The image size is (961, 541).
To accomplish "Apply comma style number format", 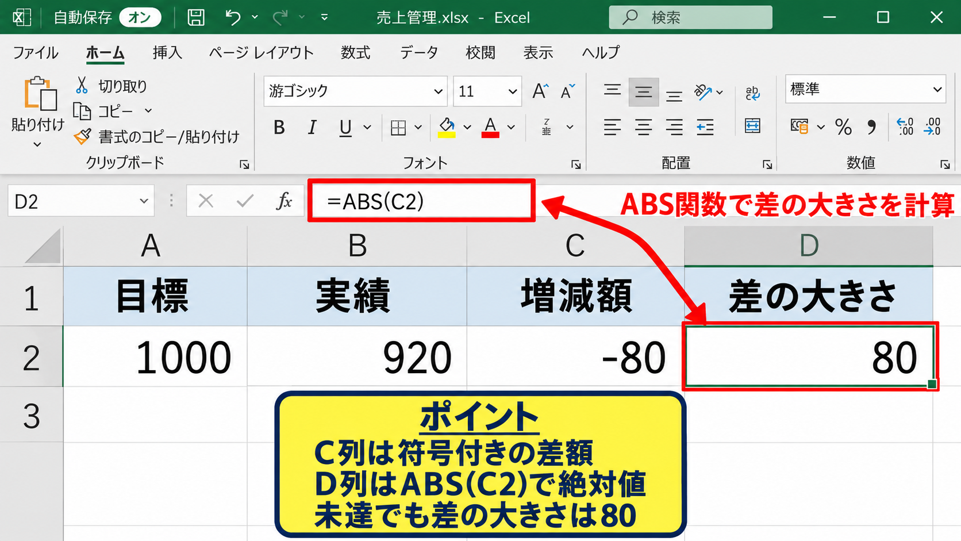I will 872,127.
